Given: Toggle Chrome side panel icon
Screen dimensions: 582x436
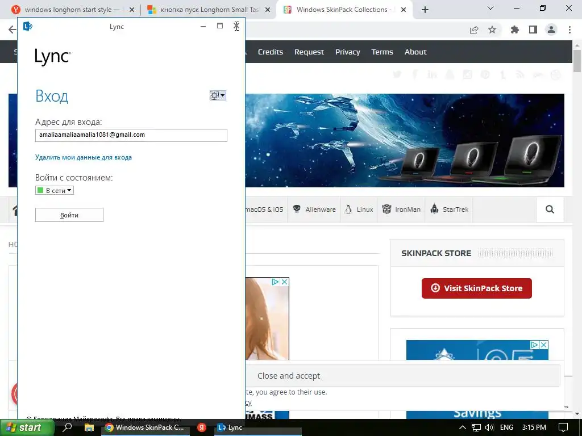Looking at the screenshot, I should (533, 30).
